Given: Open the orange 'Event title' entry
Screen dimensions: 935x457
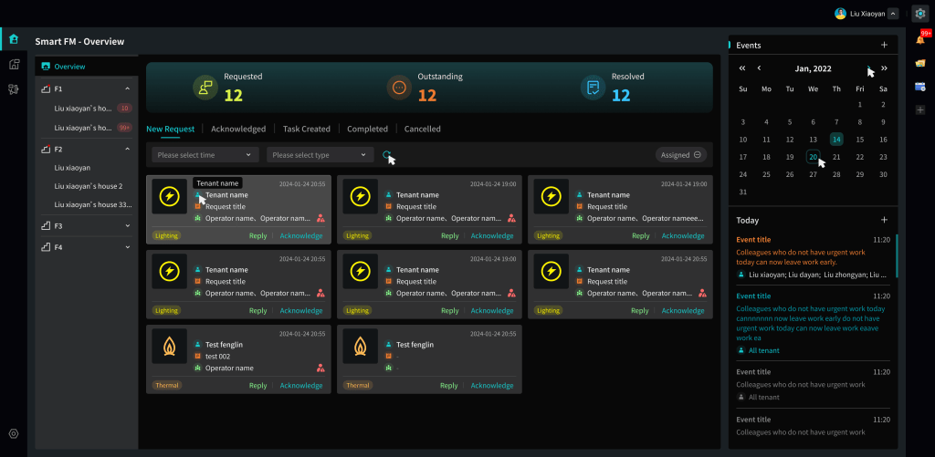Looking at the screenshot, I should (753, 240).
